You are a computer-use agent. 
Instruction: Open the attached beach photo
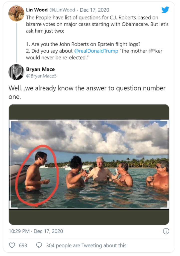89,164
